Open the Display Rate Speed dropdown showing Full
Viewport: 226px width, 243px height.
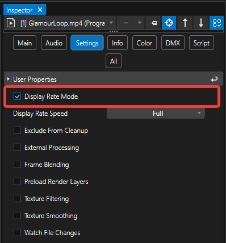pyautogui.click(x=156, y=114)
